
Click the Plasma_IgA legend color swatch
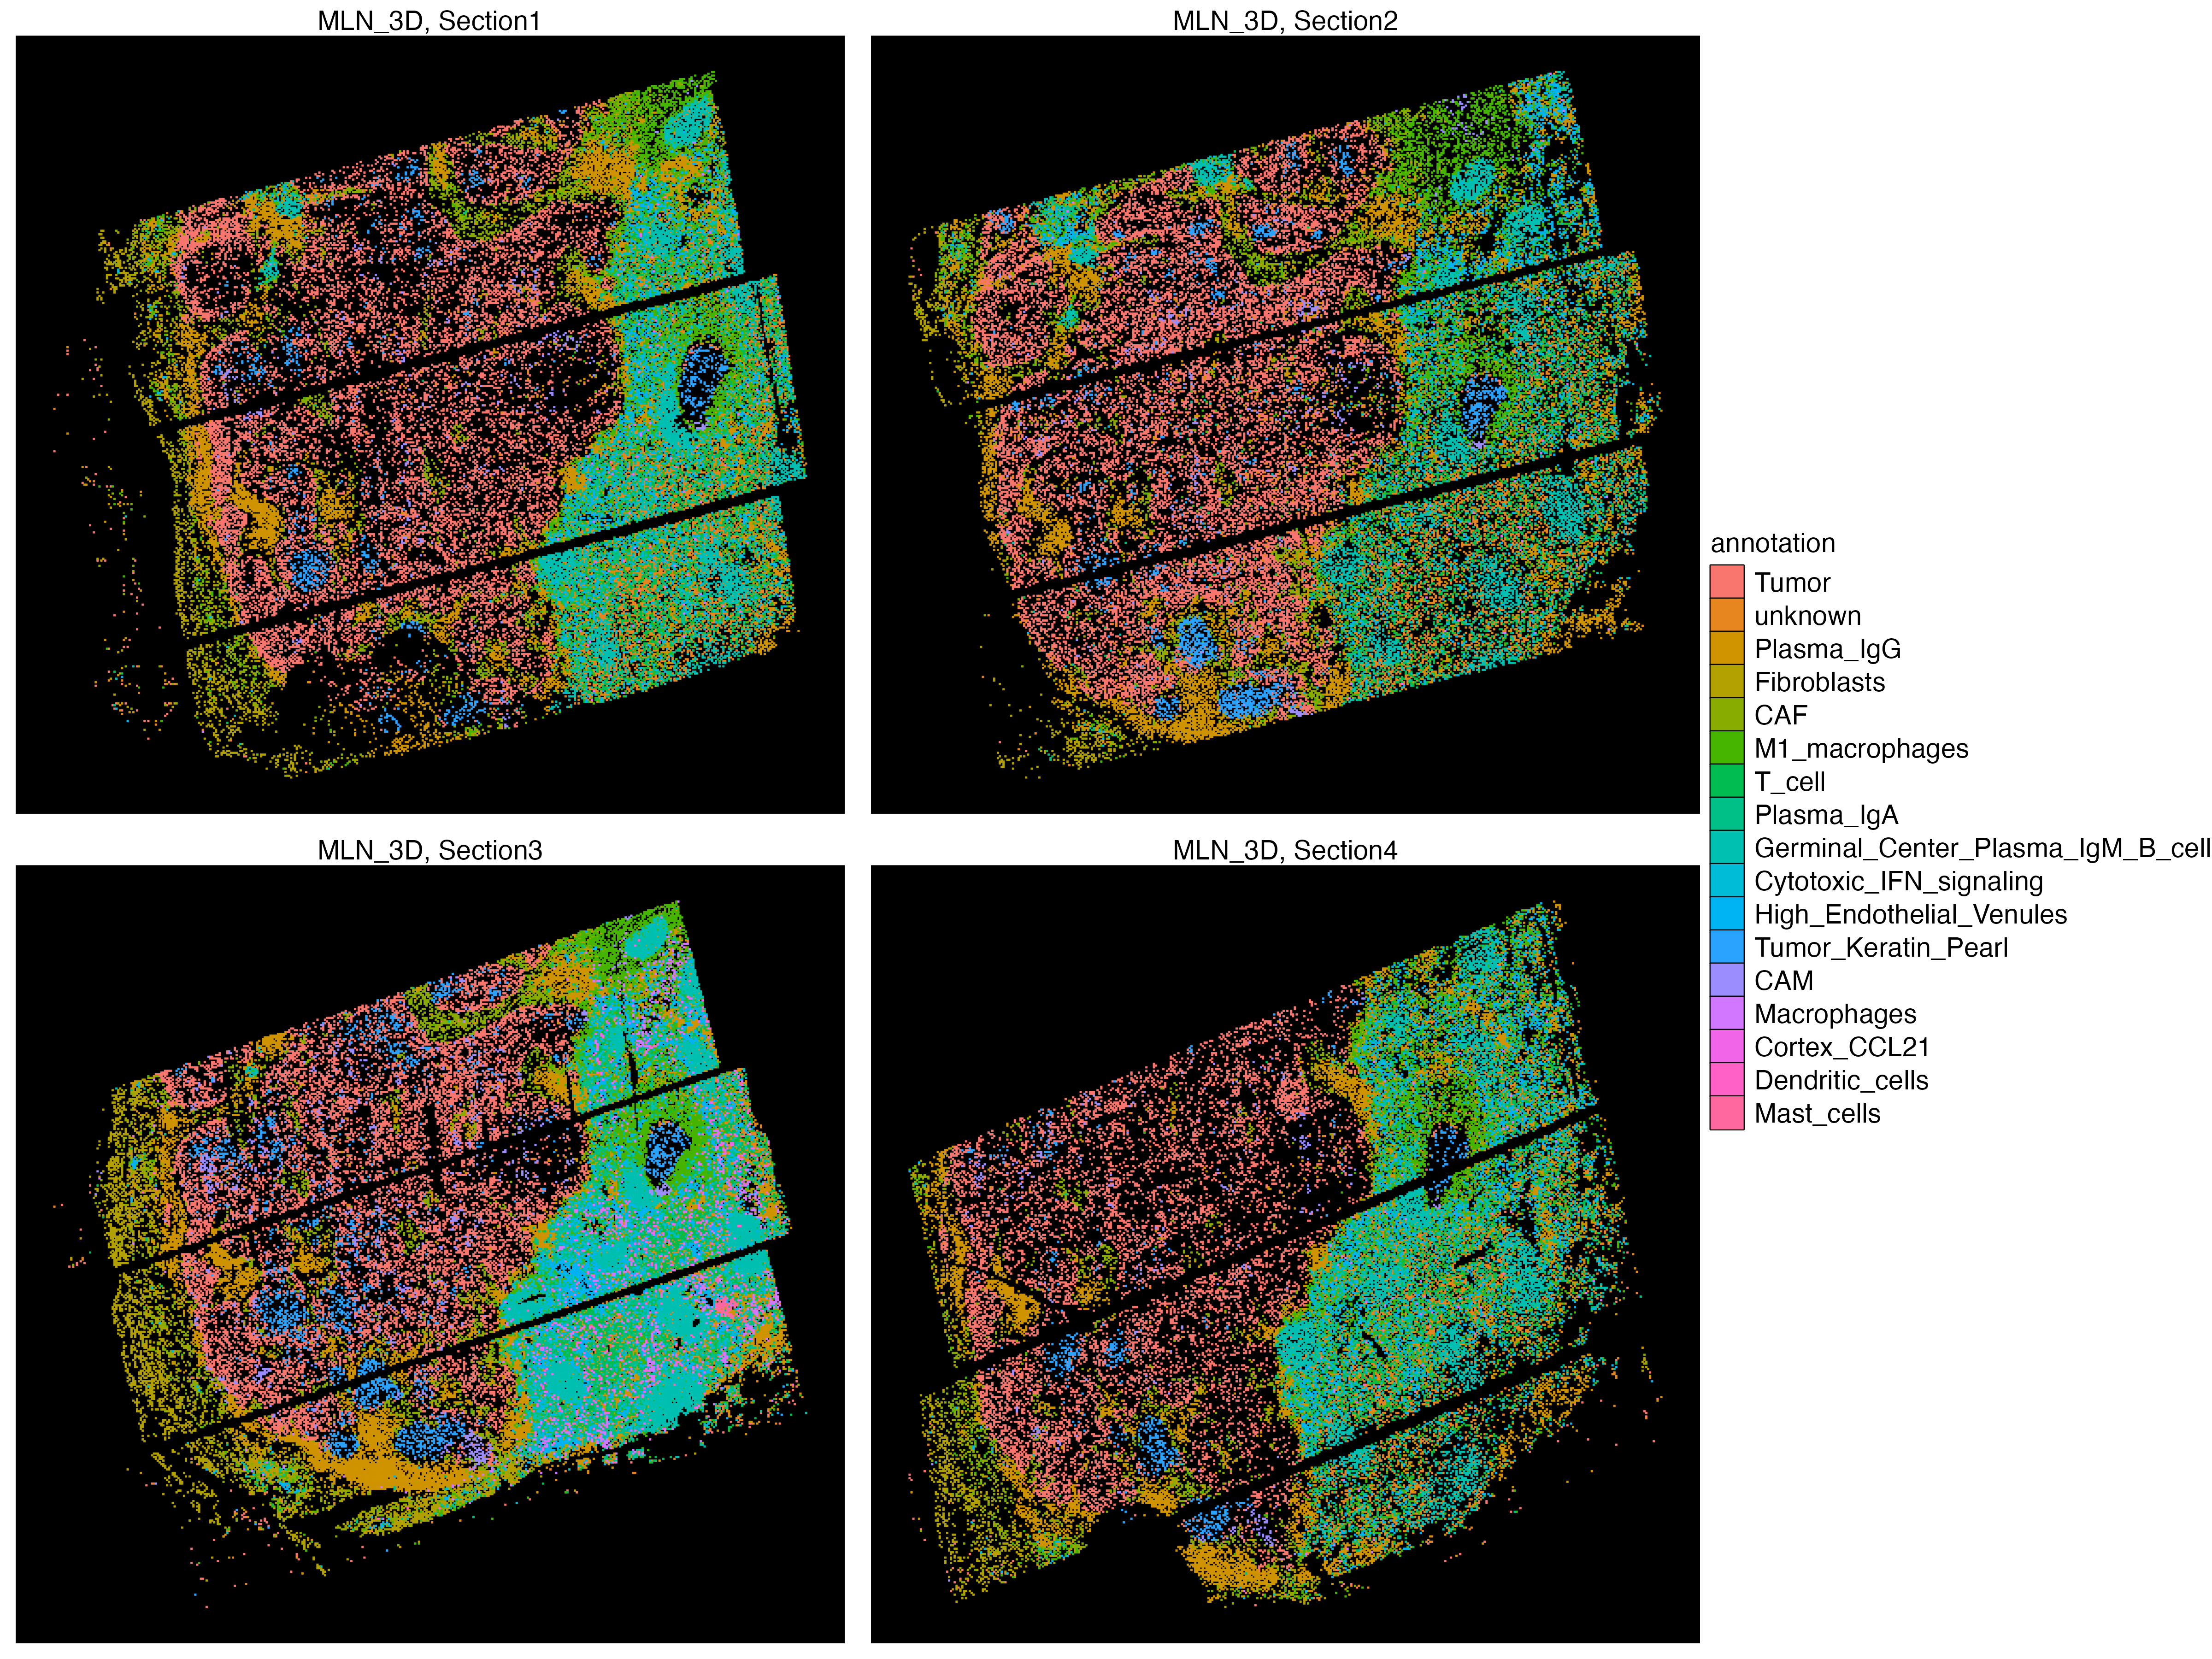[1727, 814]
